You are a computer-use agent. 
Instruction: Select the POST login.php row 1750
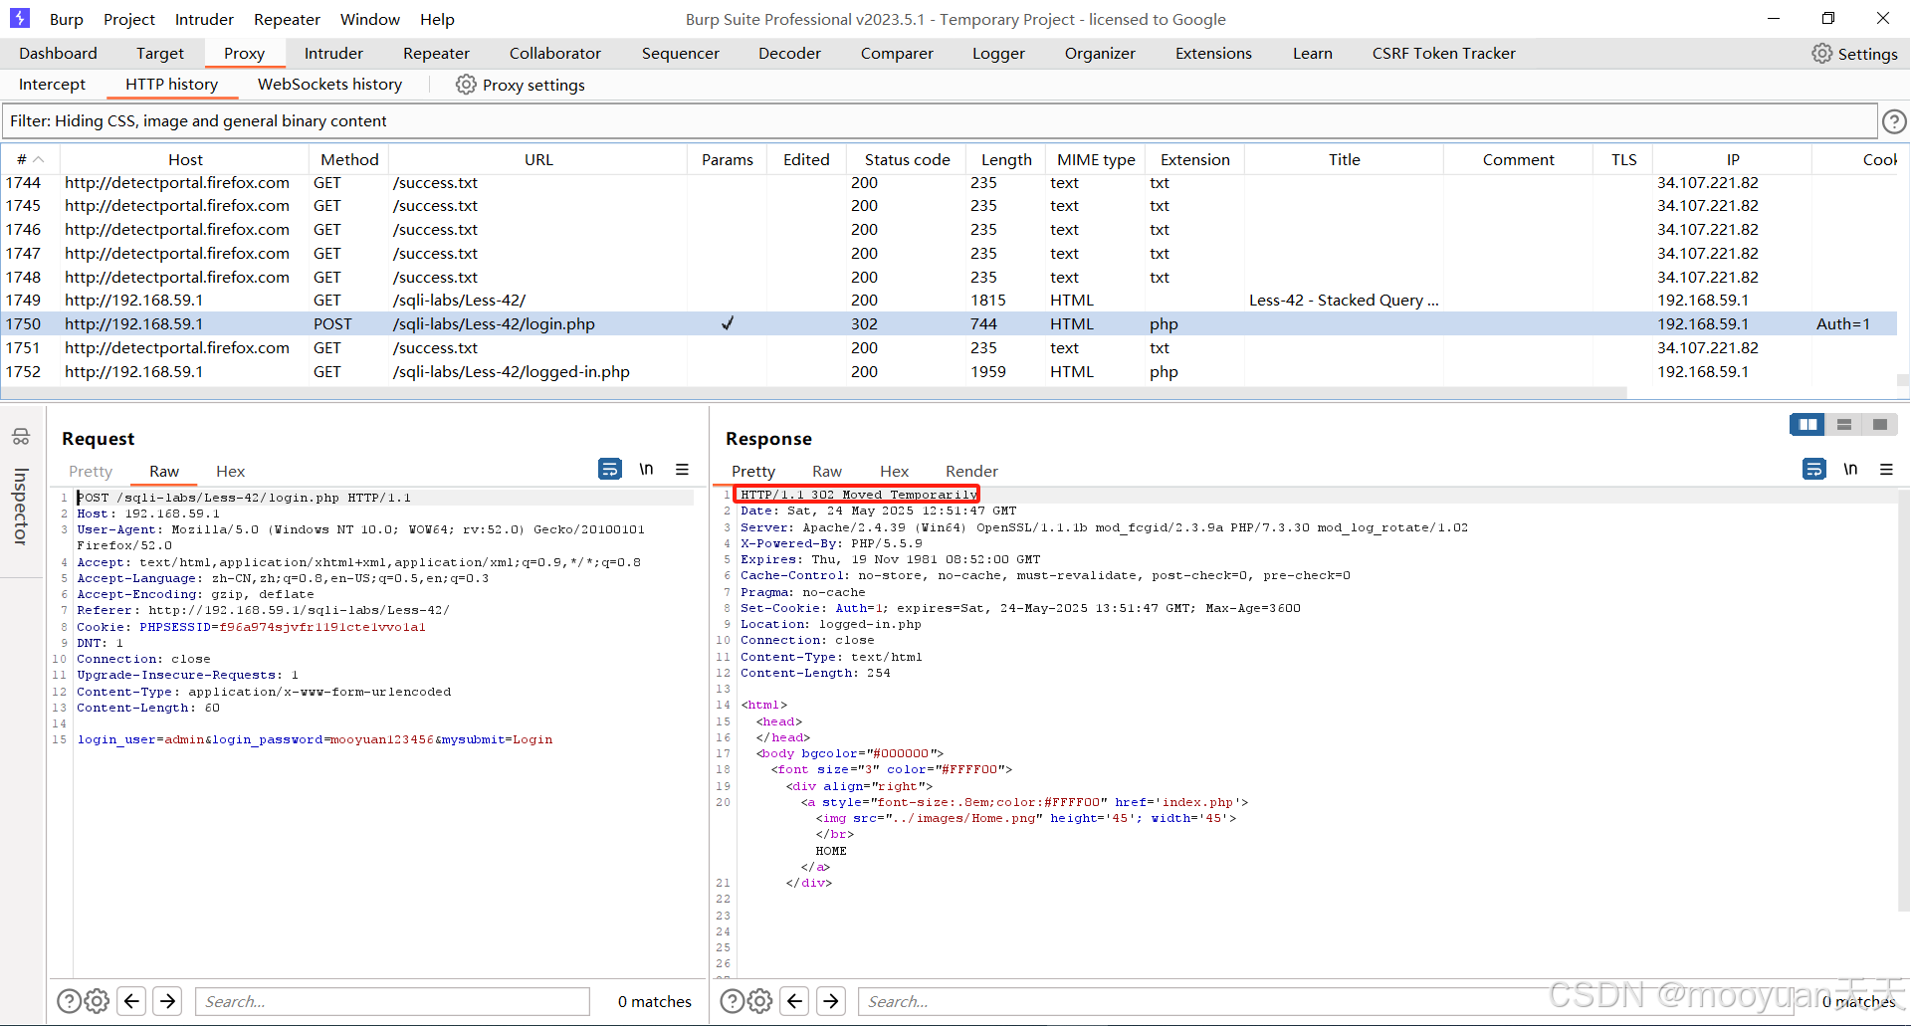[950, 324]
